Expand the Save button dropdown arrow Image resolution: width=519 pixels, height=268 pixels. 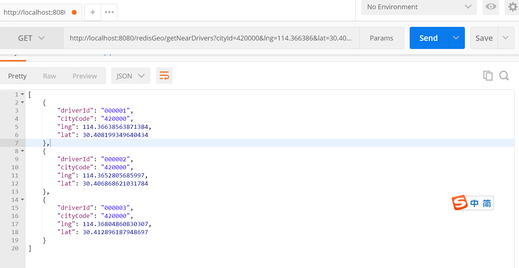pos(506,38)
